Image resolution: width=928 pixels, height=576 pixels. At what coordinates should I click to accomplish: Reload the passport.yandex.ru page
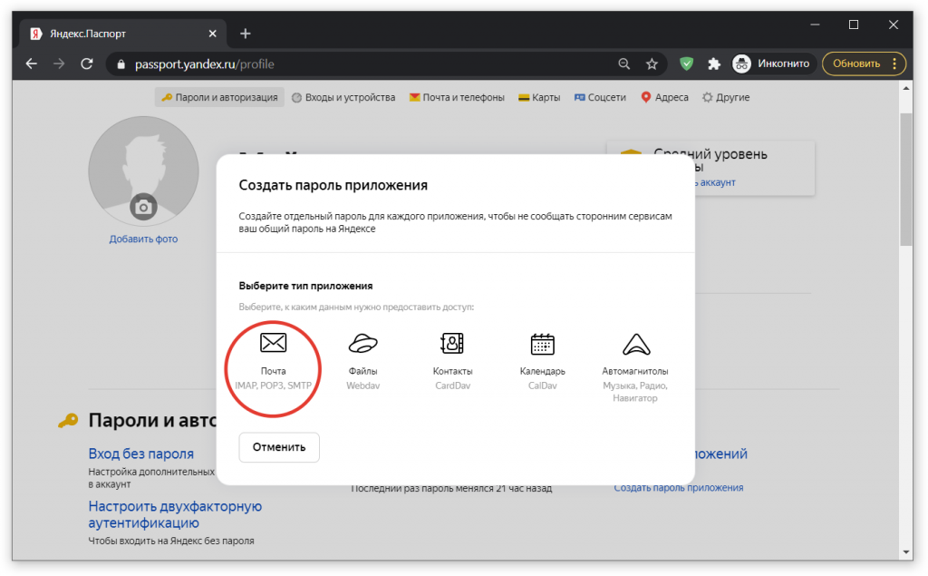(x=86, y=63)
